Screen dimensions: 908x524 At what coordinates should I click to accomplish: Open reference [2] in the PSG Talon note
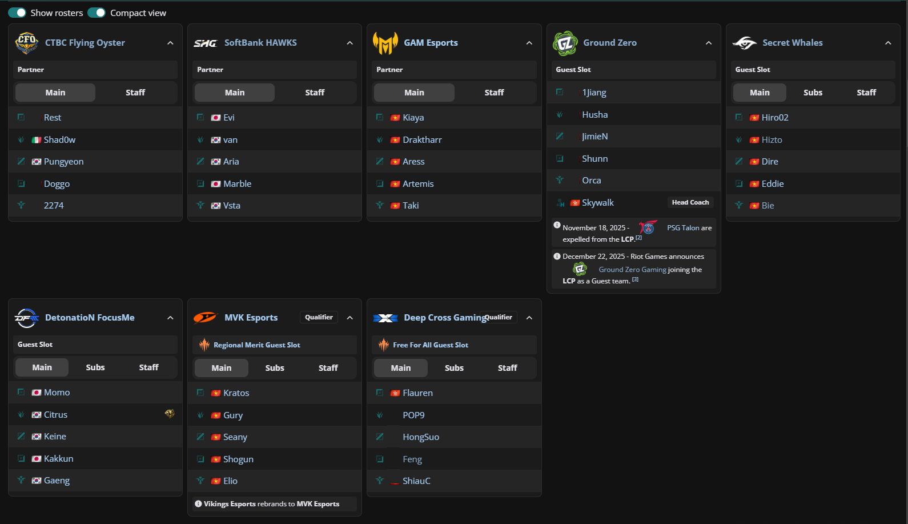coord(638,238)
